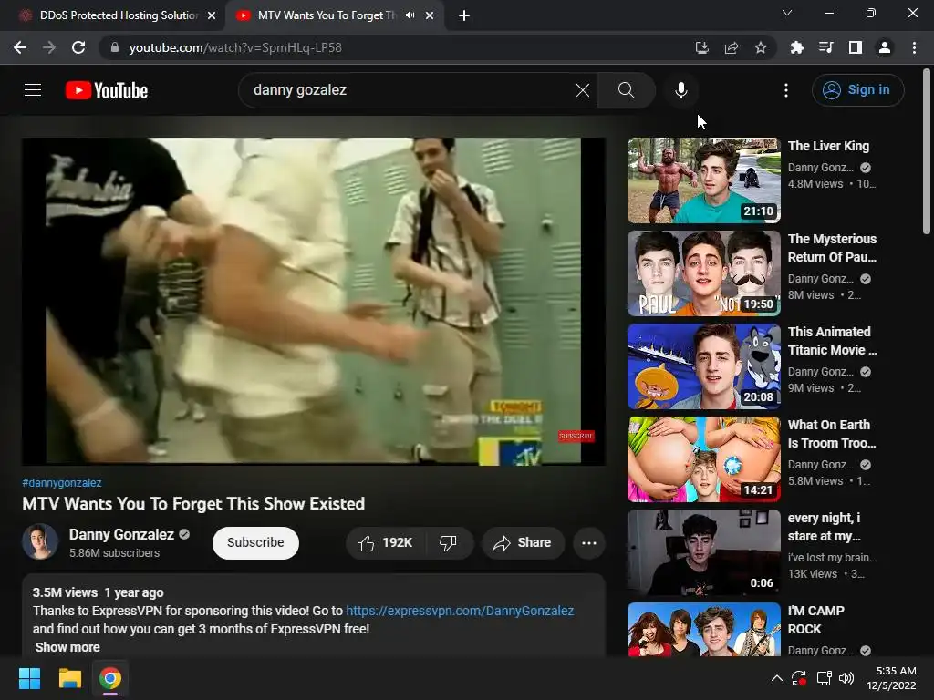934x700 pixels.
Task: Open YouTube settings three-dot menu
Action: tap(786, 90)
